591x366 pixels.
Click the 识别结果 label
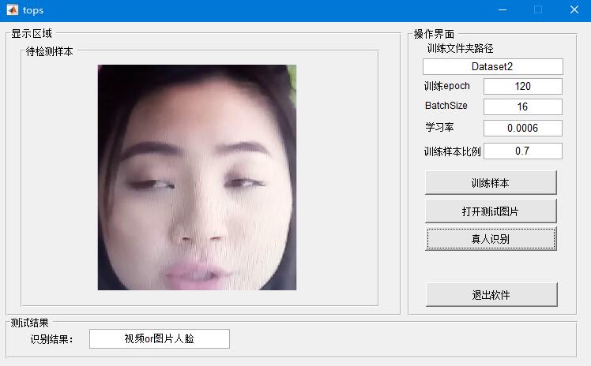(51, 339)
